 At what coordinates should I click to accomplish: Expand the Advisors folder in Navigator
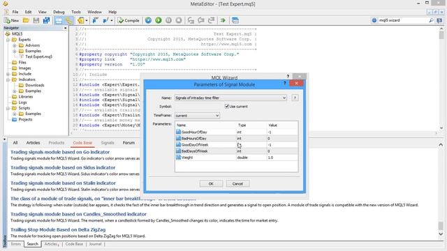pyautogui.click(x=14, y=45)
